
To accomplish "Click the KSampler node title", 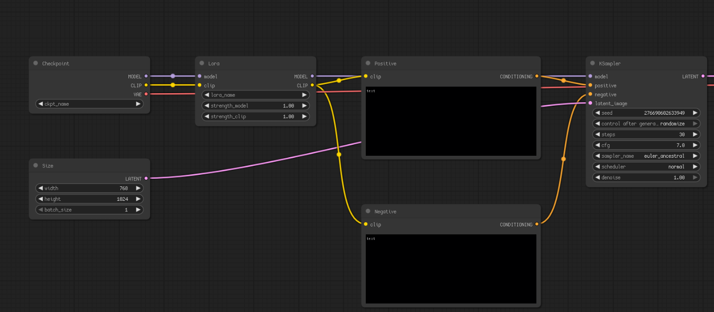I will point(610,64).
